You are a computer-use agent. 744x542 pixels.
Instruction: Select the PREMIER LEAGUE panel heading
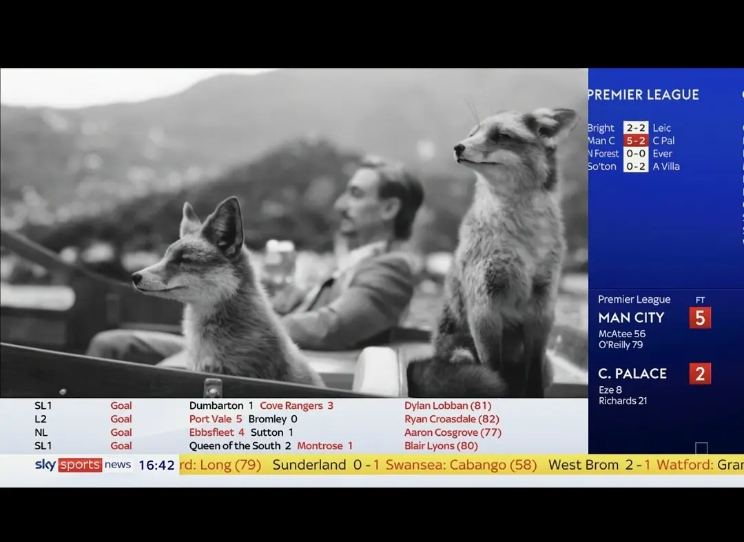(x=643, y=95)
